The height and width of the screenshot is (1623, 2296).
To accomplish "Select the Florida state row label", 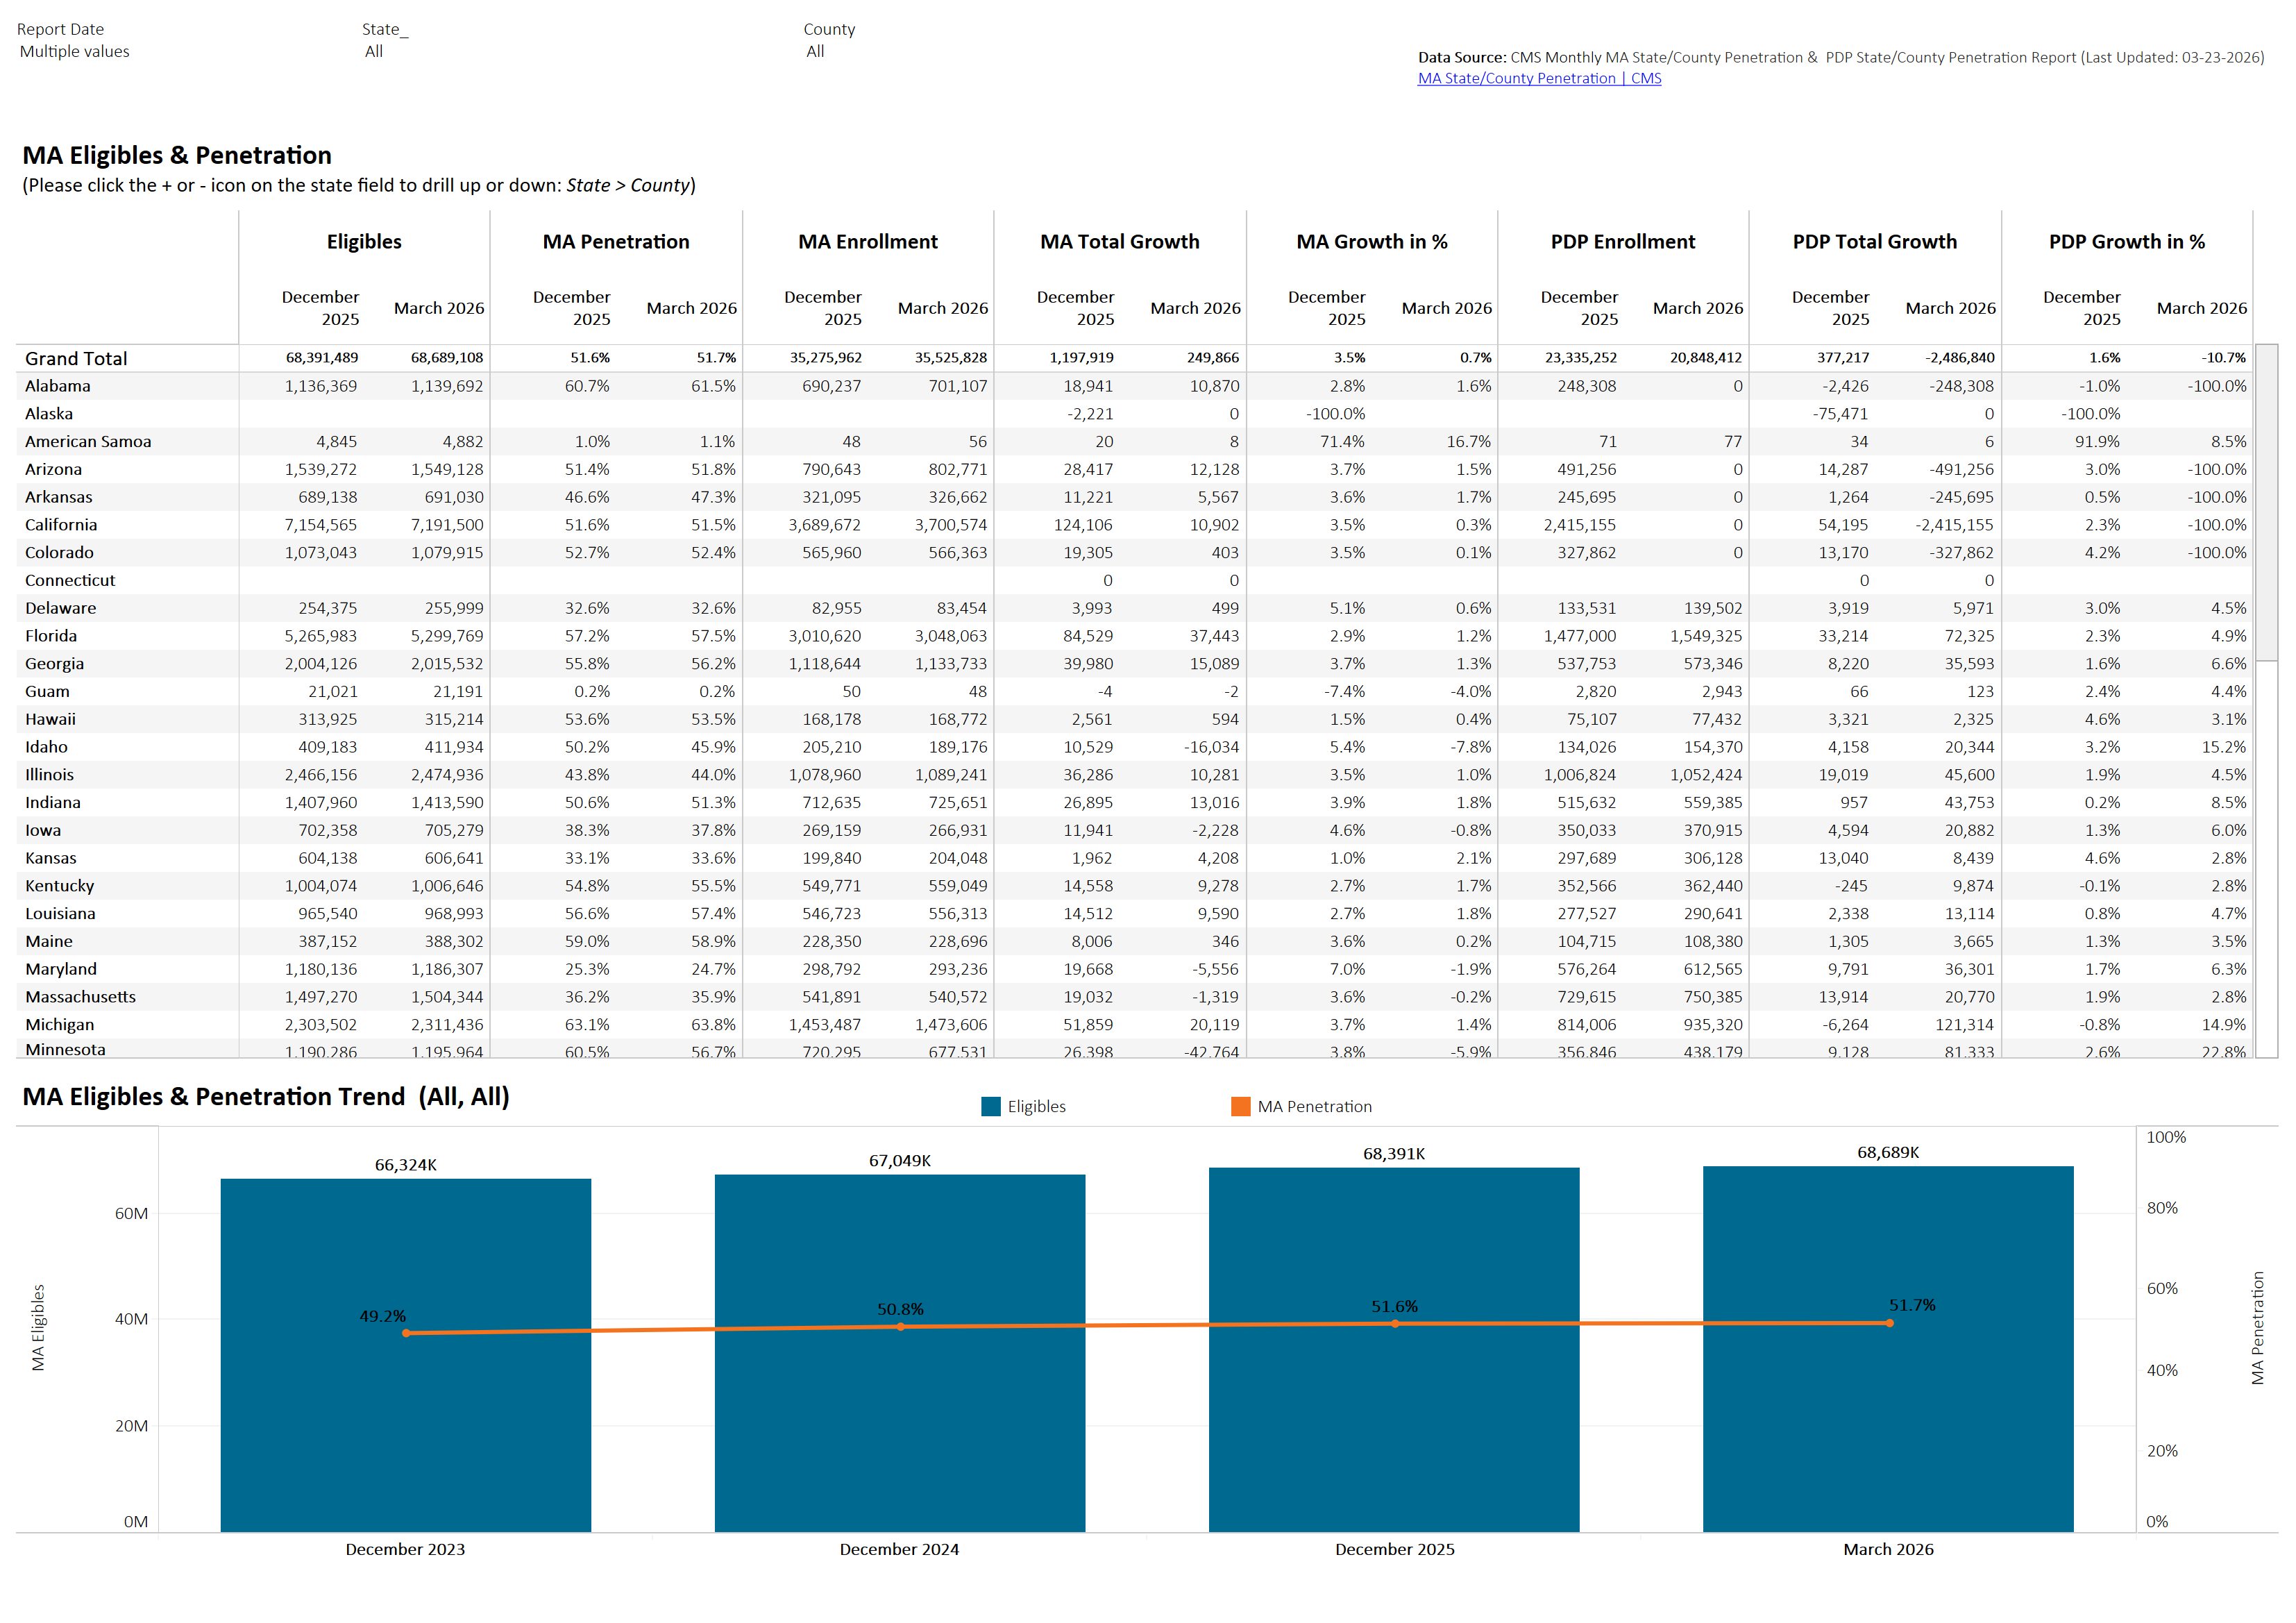I will 51,636.
